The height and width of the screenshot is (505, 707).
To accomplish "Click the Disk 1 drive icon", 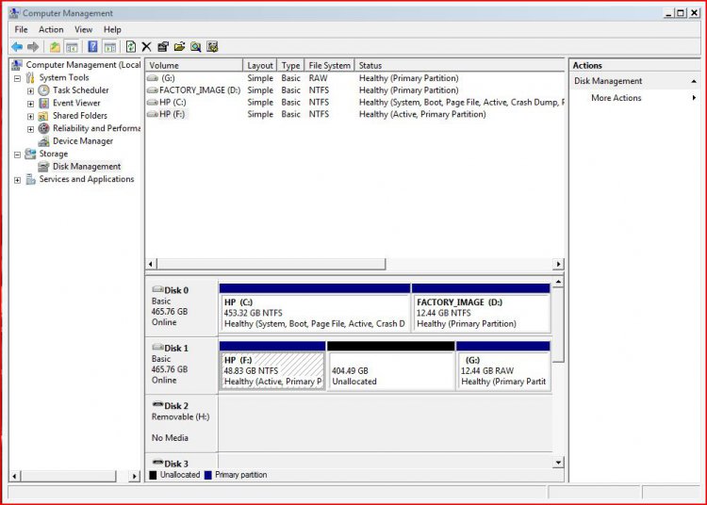I will click(x=157, y=347).
